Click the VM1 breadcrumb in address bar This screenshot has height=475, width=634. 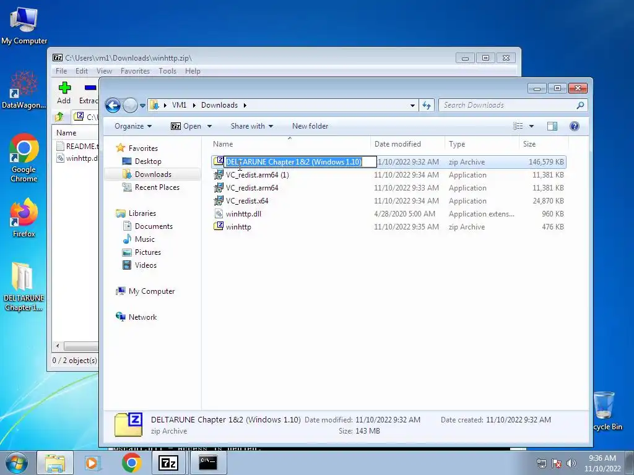click(x=179, y=105)
